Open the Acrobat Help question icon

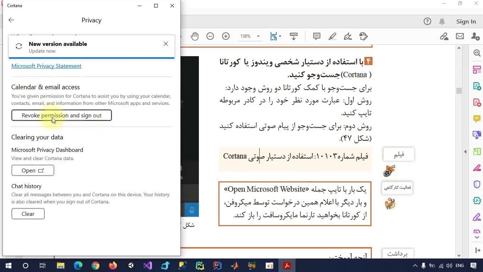[427, 22]
